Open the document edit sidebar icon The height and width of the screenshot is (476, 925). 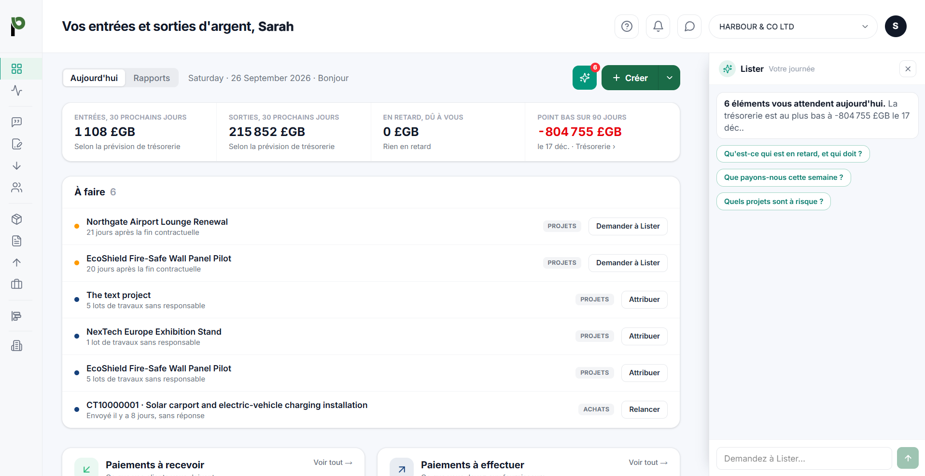point(17,144)
